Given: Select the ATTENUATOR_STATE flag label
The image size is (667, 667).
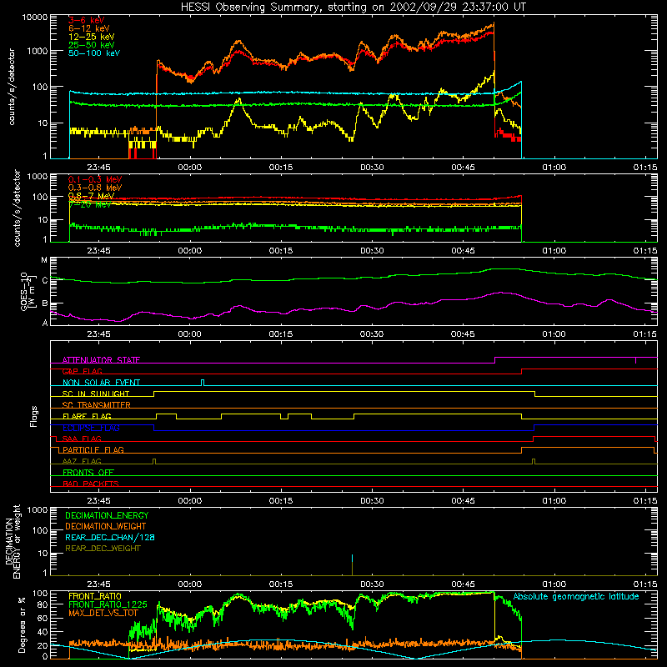Looking at the screenshot, I should [101, 360].
